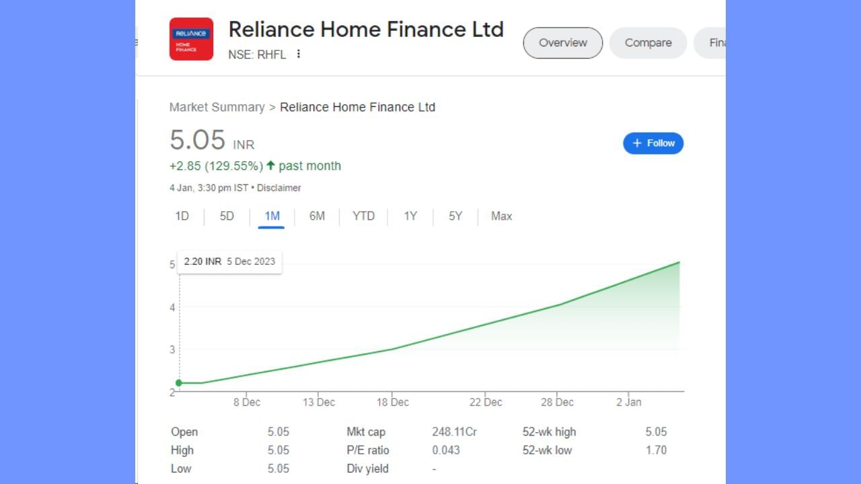Open the three-dot menu beside NSE: RHFL
This screenshot has width=861, height=484.
click(x=299, y=54)
